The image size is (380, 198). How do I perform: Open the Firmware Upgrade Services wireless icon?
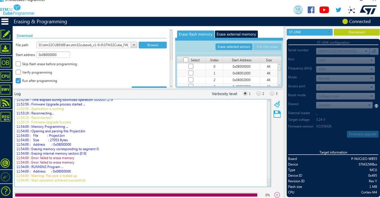[5, 103]
